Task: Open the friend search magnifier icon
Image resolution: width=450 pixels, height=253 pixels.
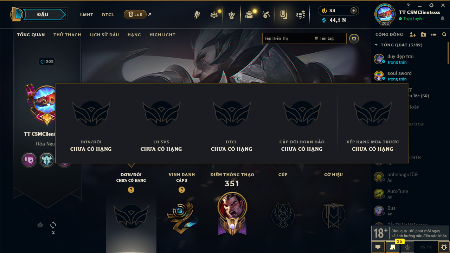Action: 444,34
